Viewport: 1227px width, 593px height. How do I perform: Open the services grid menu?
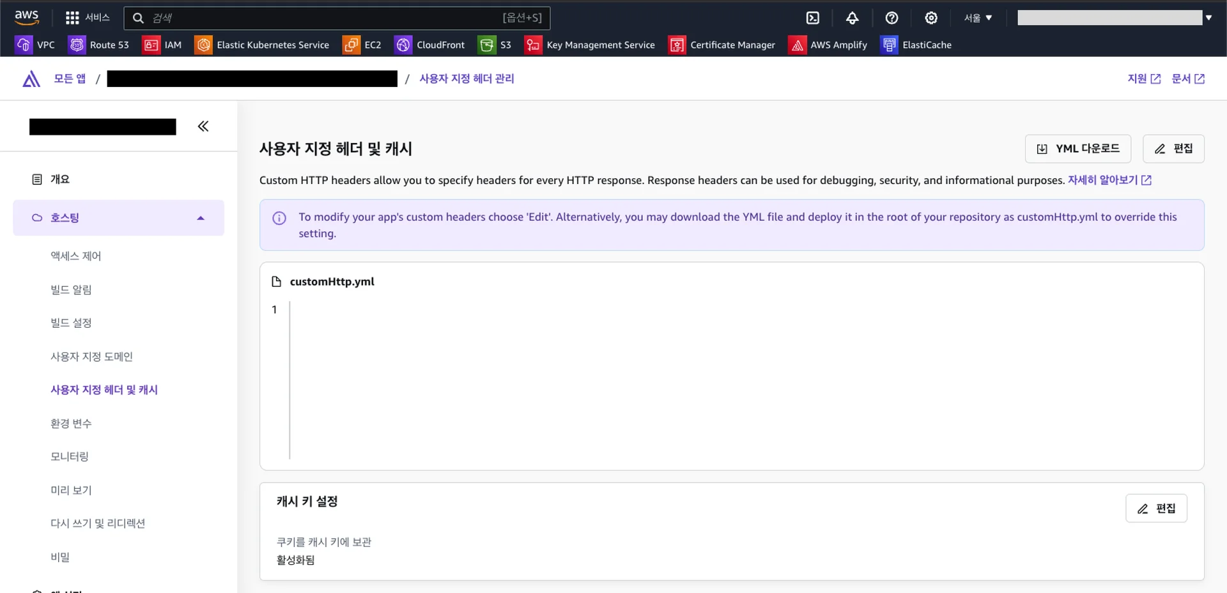[x=72, y=18]
